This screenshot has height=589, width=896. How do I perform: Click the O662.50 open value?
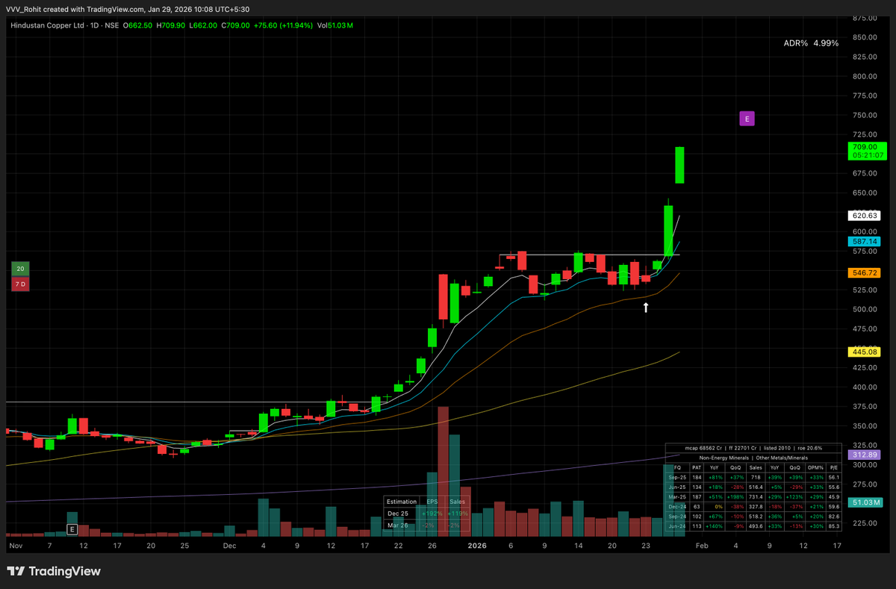[139, 25]
